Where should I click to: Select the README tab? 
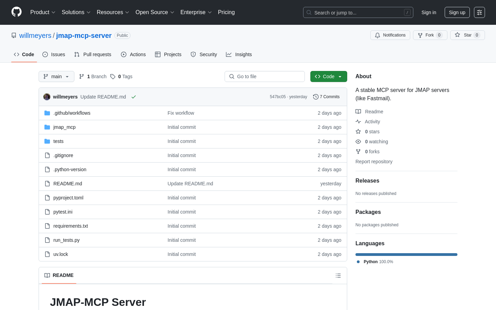coord(59,275)
